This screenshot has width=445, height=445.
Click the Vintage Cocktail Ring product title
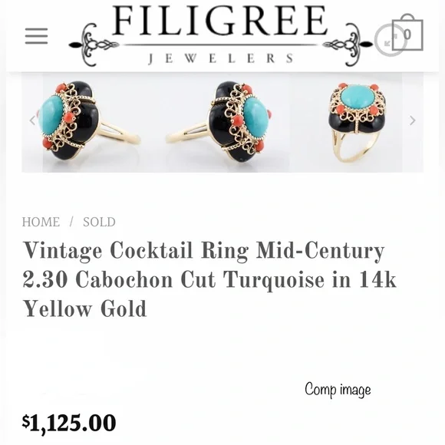209,279
